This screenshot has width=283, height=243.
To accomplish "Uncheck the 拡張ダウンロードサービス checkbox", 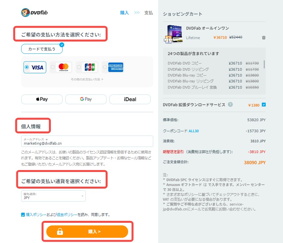I will 264,105.
